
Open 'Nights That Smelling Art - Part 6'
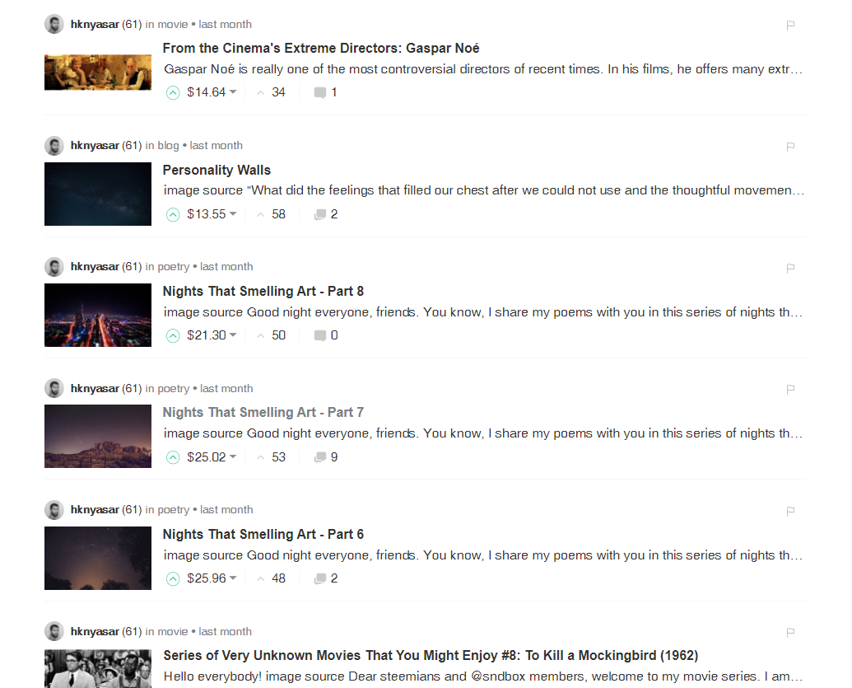[x=263, y=535]
